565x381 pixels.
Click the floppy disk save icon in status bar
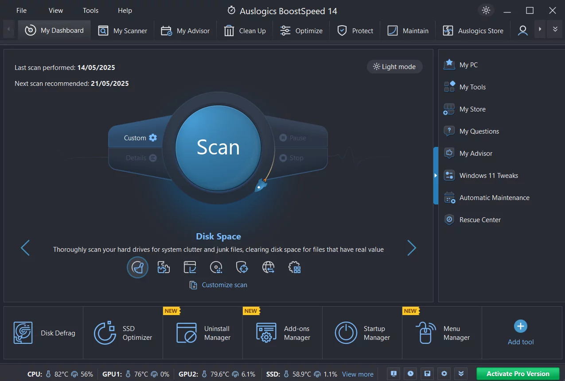pyautogui.click(x=427, y=373)
